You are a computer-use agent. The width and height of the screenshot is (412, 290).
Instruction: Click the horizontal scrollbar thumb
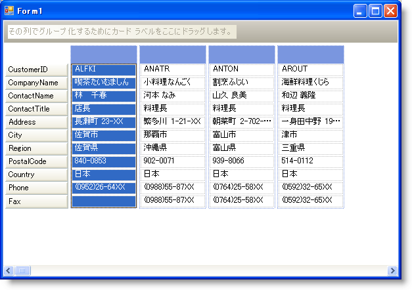coord(22,270)
